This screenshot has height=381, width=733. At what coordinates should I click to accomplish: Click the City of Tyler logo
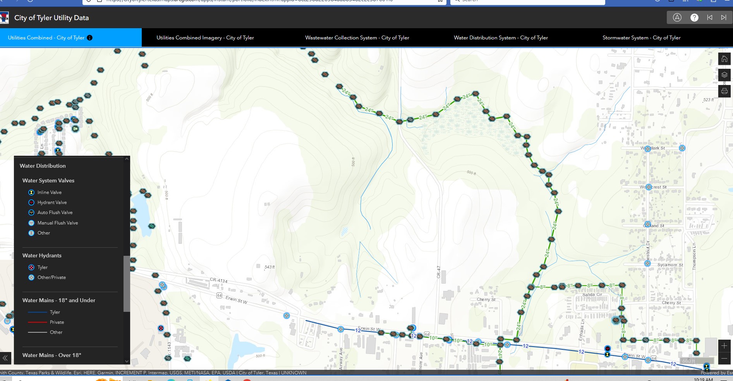point(4,18)
